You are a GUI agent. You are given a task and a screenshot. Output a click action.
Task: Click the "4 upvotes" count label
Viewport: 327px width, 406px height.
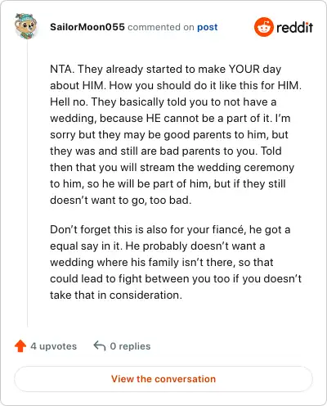coord(54,346)
